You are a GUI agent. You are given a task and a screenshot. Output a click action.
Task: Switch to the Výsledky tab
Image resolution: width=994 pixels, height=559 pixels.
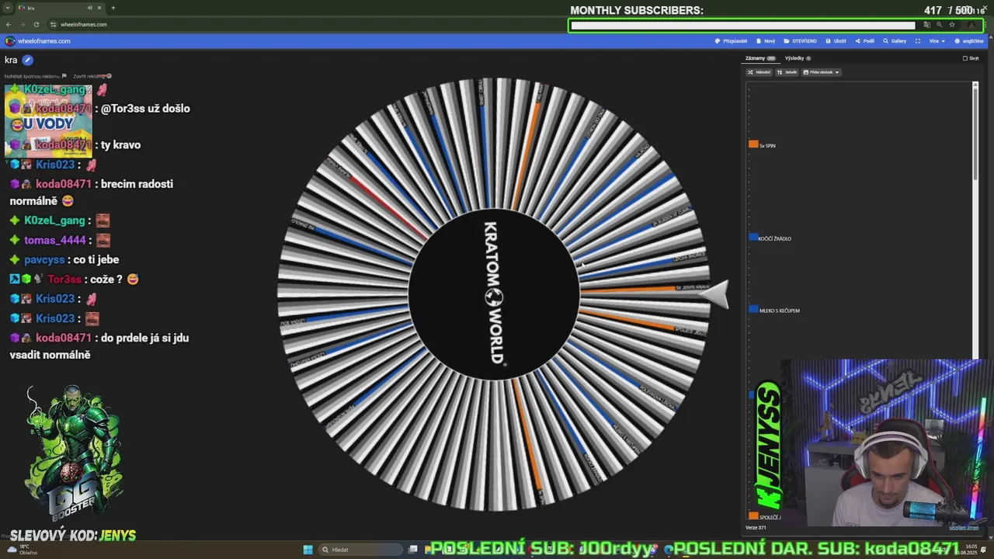pos(798,58)
